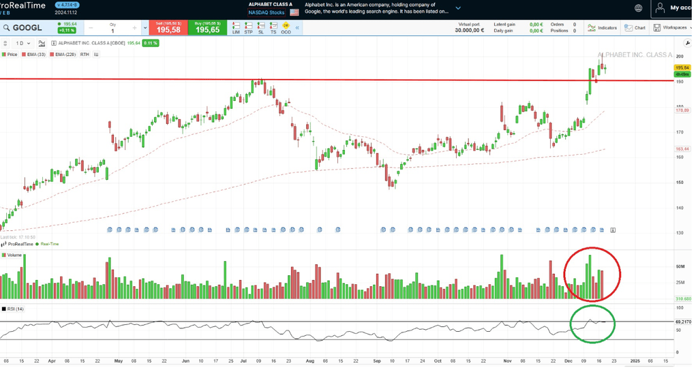Open the Chart menu
The height and width of the screenshot is (372, 698).
coord(635,28)
